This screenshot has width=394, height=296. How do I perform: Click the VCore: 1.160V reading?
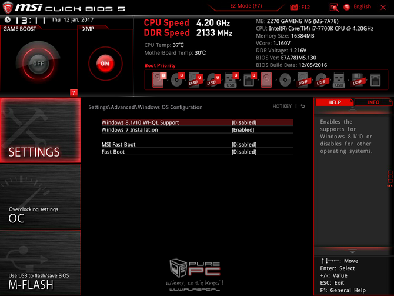point(273,43)
